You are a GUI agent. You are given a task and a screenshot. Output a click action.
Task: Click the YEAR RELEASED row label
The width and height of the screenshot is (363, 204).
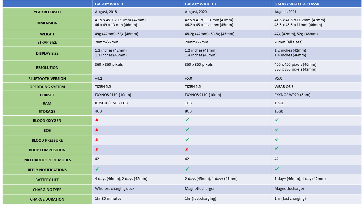coord(47,12)
